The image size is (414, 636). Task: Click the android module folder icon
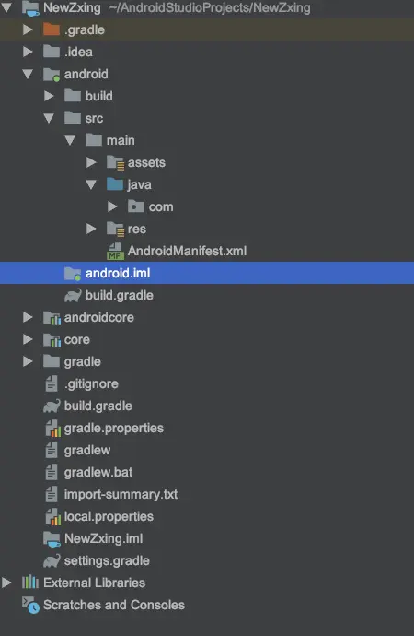point(52,74)
